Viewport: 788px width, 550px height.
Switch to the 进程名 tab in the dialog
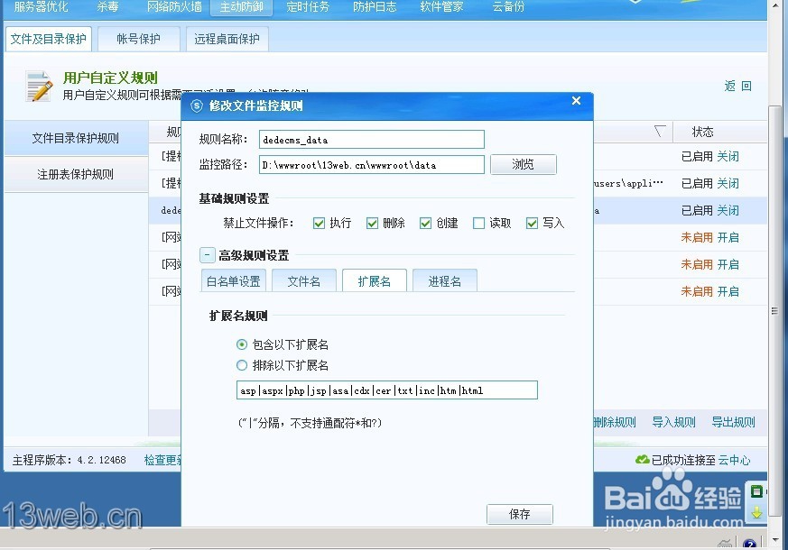[445, 280]
